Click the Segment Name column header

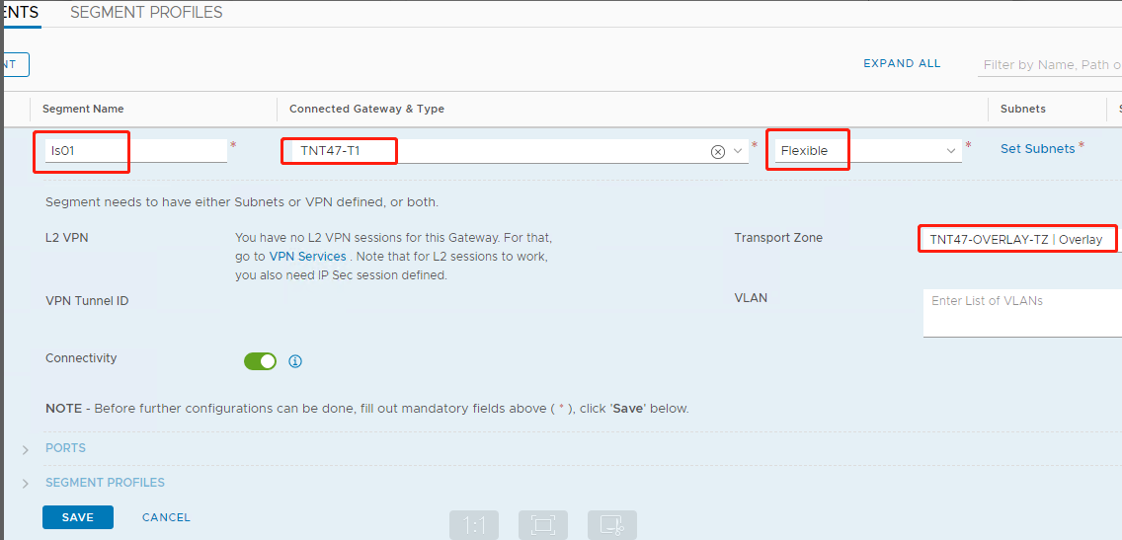click(83, 109)
